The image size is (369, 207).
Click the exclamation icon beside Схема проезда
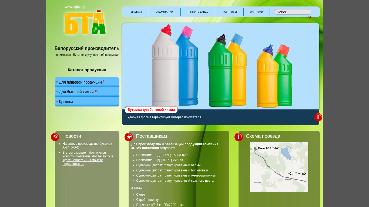239,137
